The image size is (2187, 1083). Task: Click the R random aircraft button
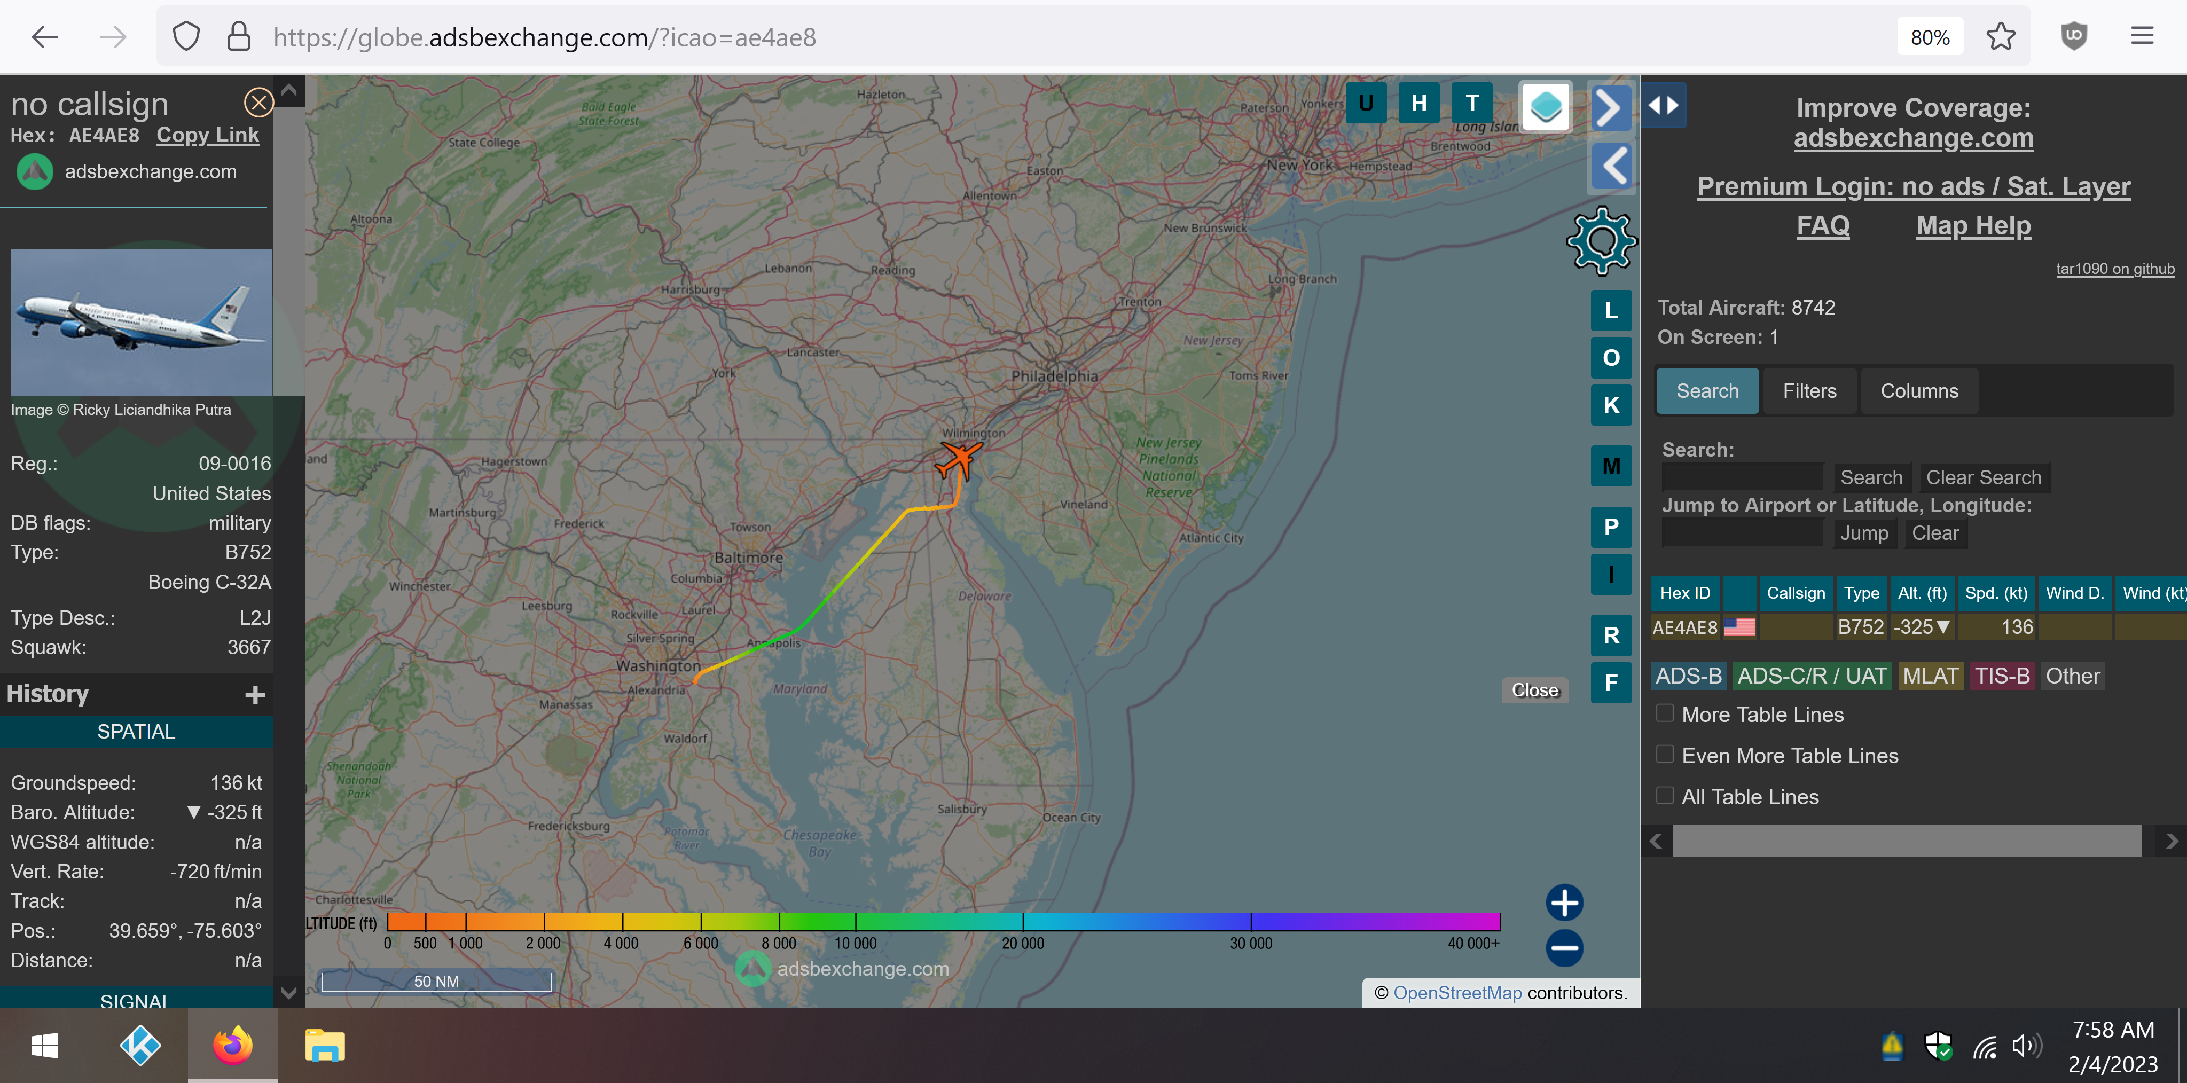pyautogui.click(x=1611, y=635)
